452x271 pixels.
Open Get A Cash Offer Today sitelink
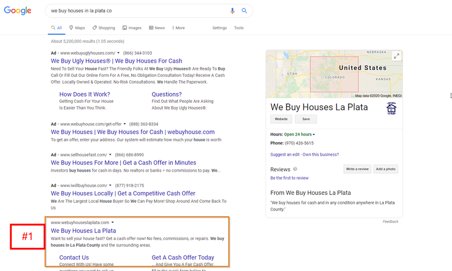(182, 257)
